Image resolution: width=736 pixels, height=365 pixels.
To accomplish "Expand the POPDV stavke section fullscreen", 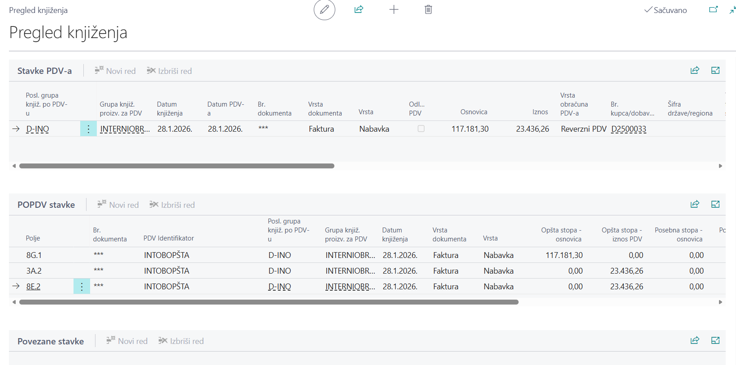I will 715,204.
